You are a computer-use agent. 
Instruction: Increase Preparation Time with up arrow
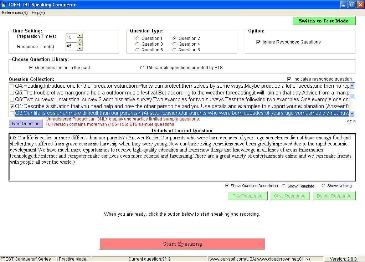click(80, 36)
